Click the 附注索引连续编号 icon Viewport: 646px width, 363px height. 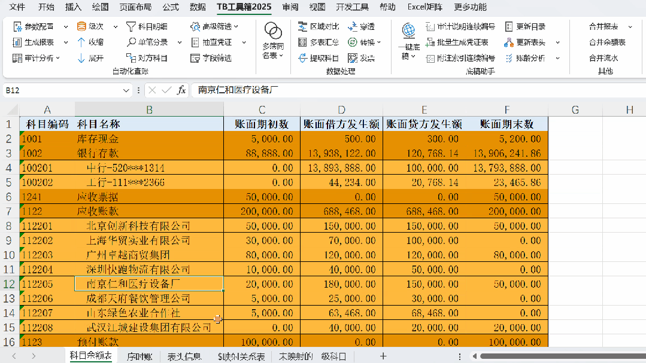[x=430, y=58]
